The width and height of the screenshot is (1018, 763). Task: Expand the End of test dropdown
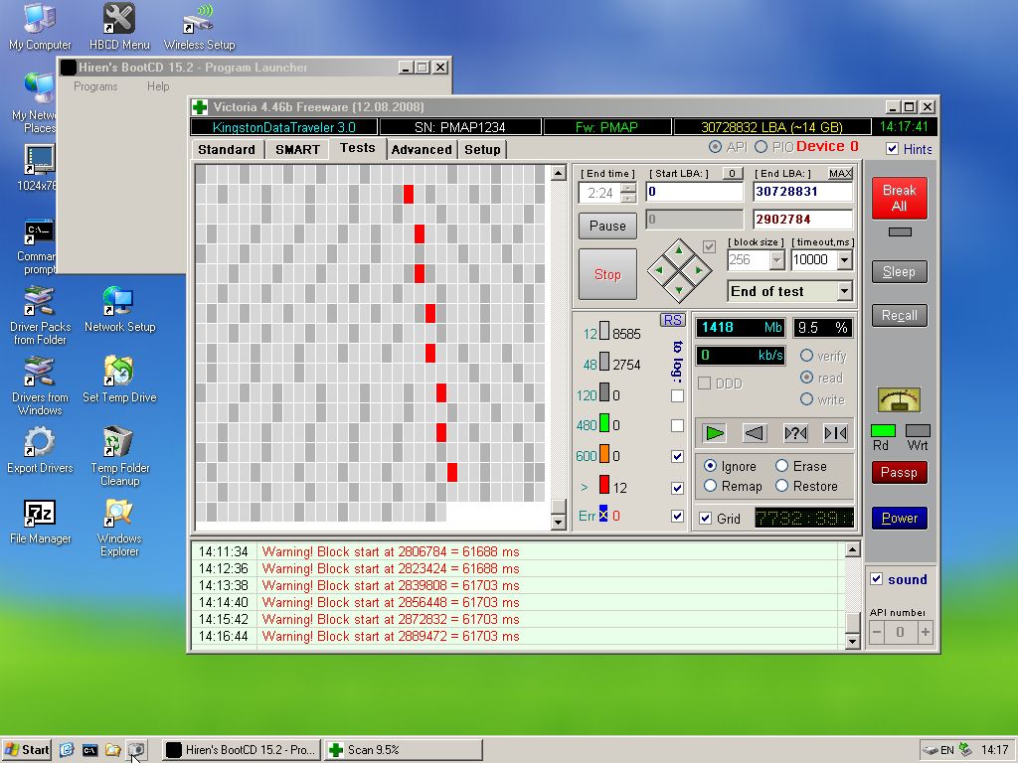[x=844, y=291]
